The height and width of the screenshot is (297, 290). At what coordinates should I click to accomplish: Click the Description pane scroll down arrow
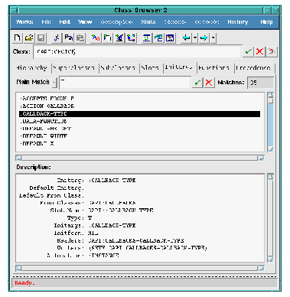point(271,259)
